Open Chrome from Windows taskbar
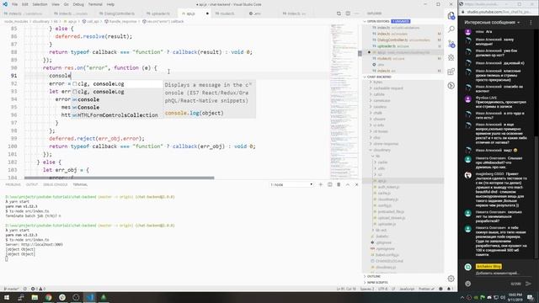Viewport: 539px width, 303px height. point(49,297)
